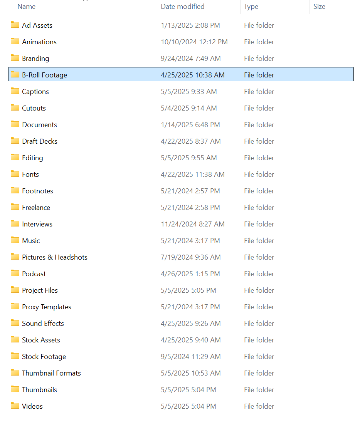
Task: Select the Draft Decks folder name
Action: (x=40, y=141)
